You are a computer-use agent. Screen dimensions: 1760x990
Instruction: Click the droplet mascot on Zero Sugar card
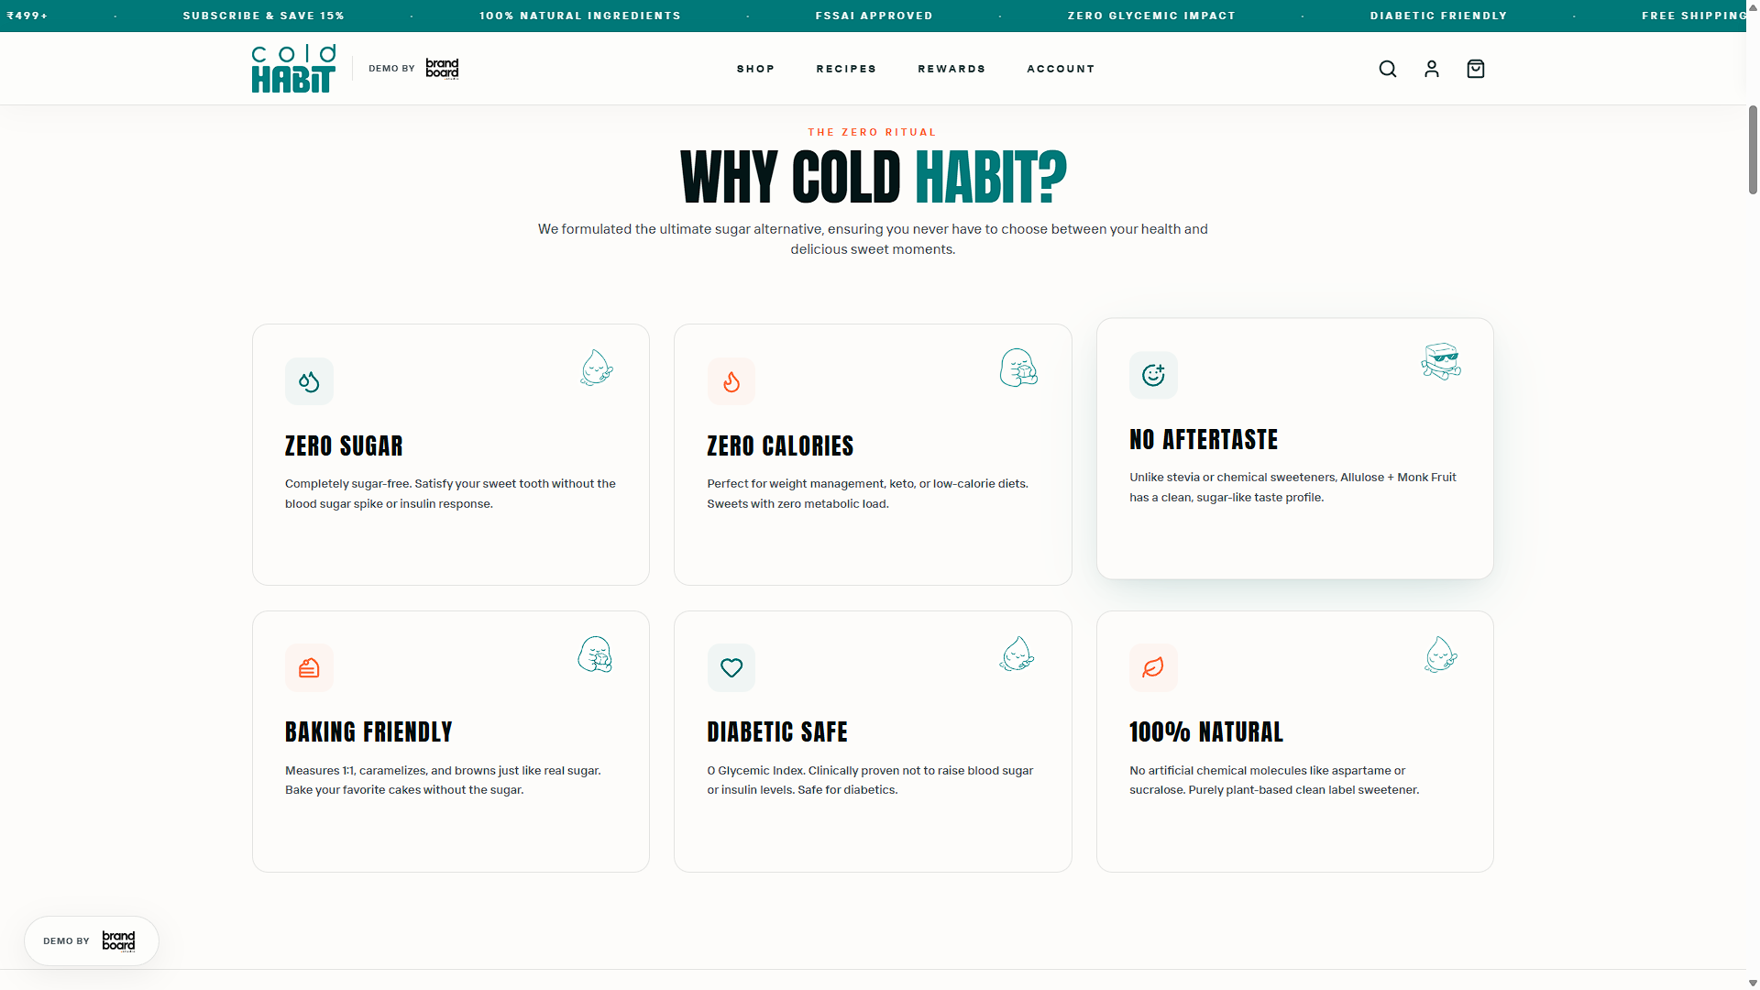596,368
